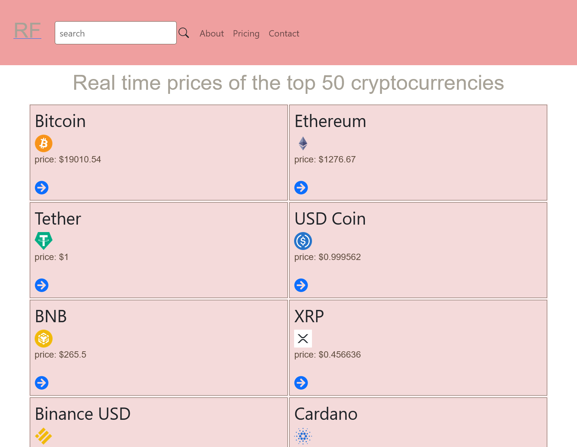Open details for USD Coin via arrow button
The width and height of the screenshot is (577, 447).
[x=301, y=285]
